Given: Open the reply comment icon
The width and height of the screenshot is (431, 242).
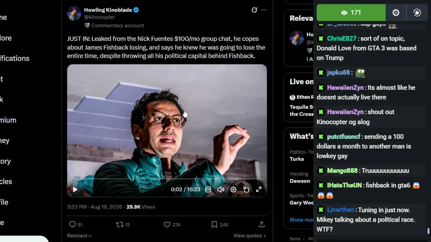Looking at the screenshot, I should click(x=72, y=225).
